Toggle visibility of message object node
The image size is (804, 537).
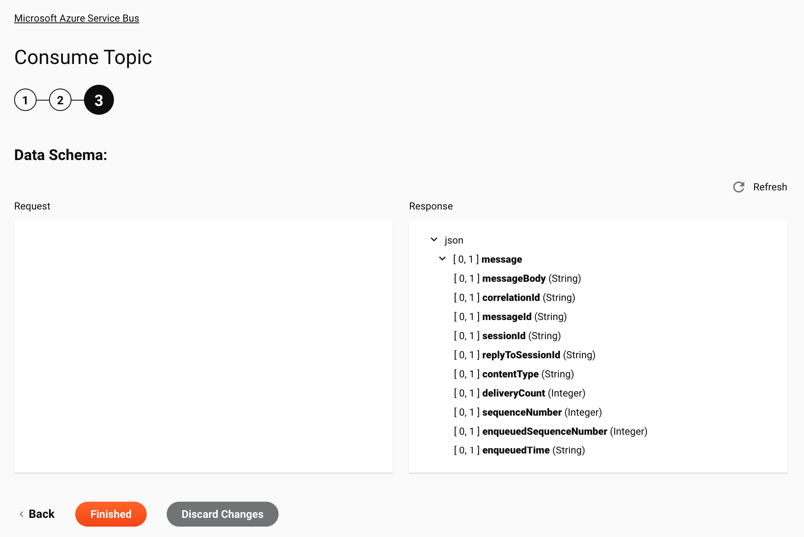(442, 259)
